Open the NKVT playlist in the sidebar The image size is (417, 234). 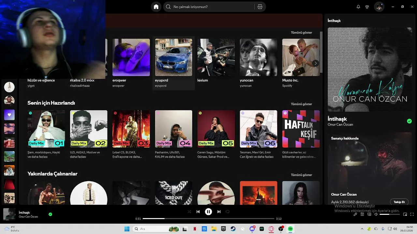9,170
